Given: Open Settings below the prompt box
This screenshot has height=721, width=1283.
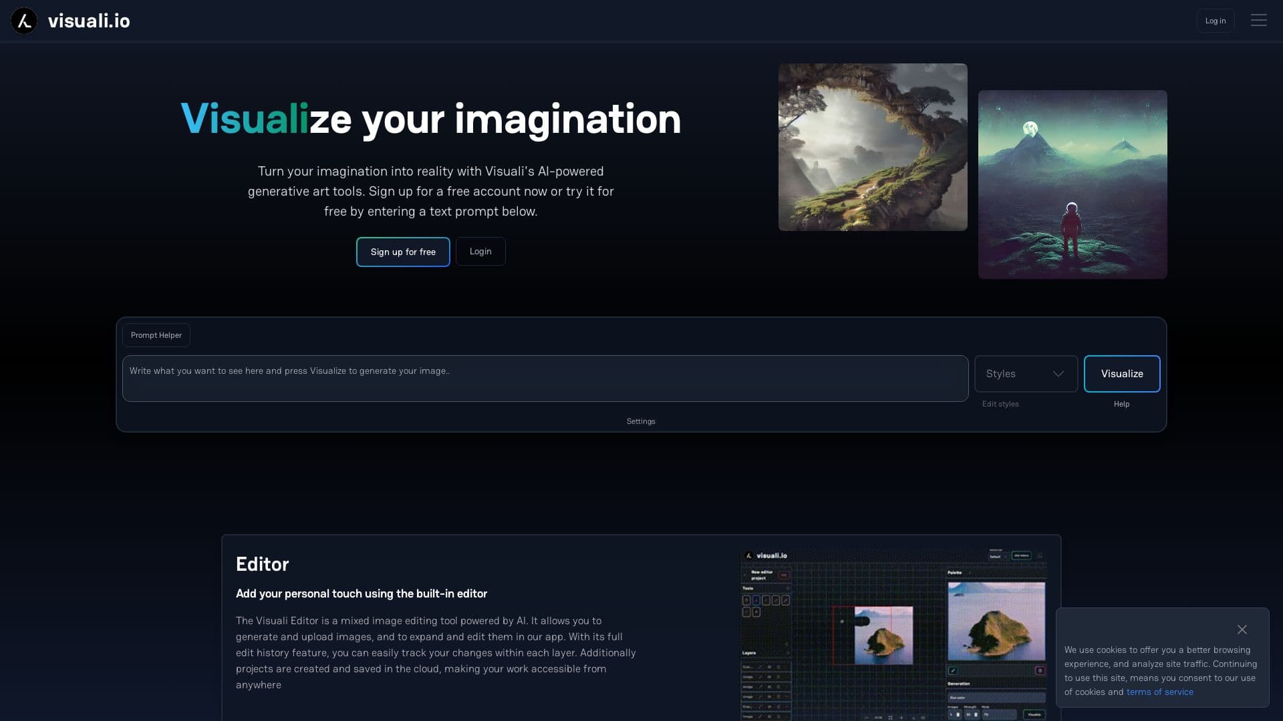Looking at the screenshot, I should click(640, 421).
